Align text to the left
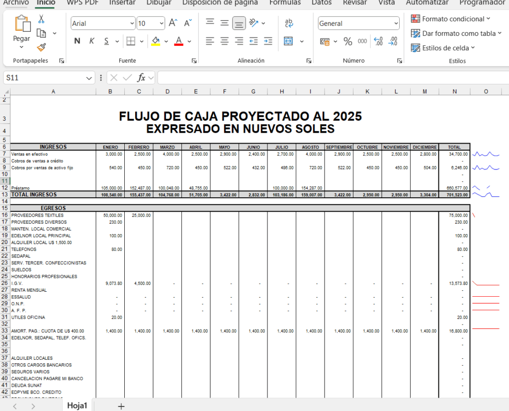Screen dimensions: 509x411 [210, 41]
